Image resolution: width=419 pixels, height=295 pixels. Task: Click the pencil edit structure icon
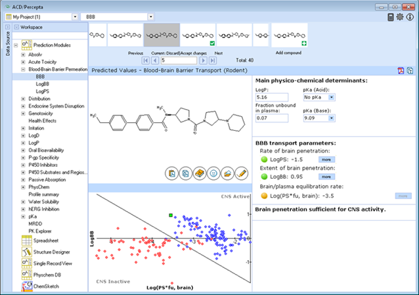(x=242, y=173)
